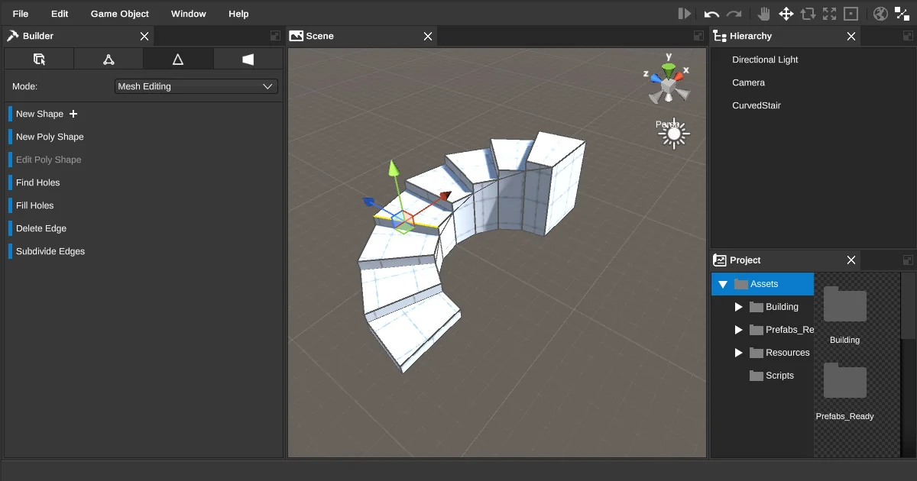917x481 pixels.
Task: Click the Undo arrow in the toolbar
Action: pyautogui.click(x=711, y=13)
